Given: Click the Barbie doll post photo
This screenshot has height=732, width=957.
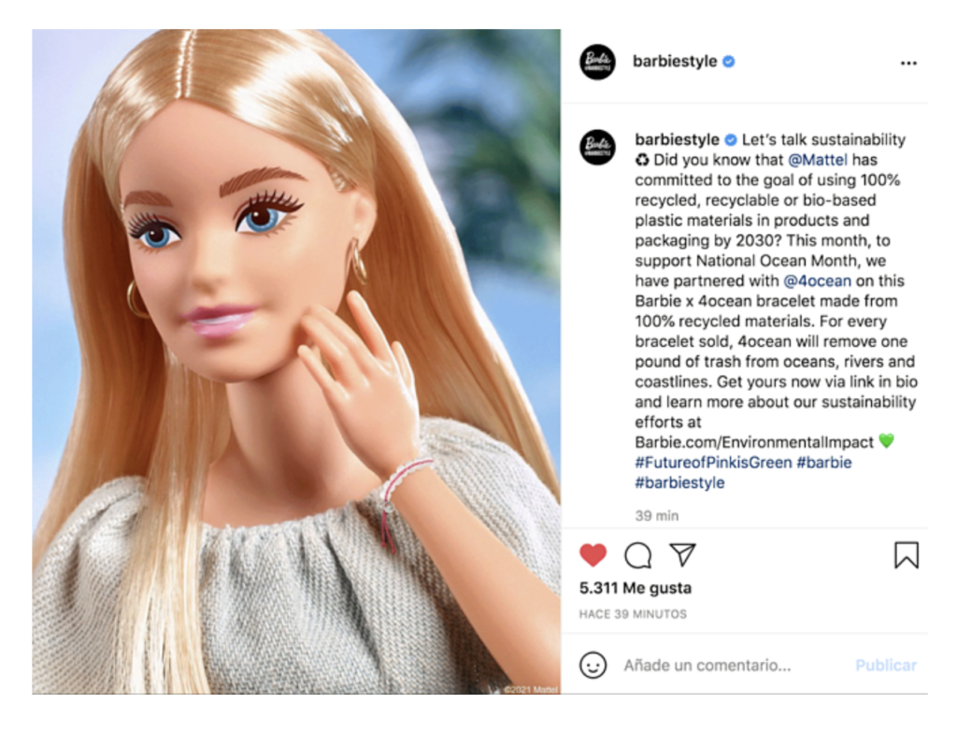Looking at the screenshot, I should [296, 362].
